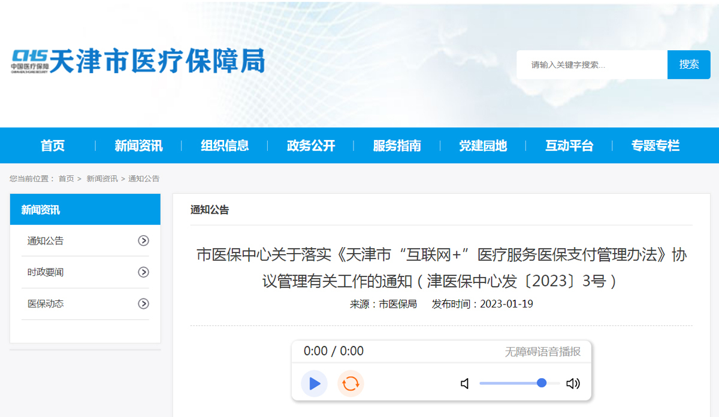Click the article title about 互联网+ 医保支付
The image size is (719, 417).
tap(441, 268)
